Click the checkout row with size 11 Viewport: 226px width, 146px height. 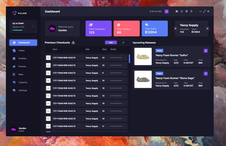pos(86,126)
